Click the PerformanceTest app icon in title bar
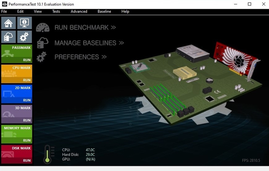Image resolution: width=269 pixels, height=171 pixels. click(x=4, y=4)
